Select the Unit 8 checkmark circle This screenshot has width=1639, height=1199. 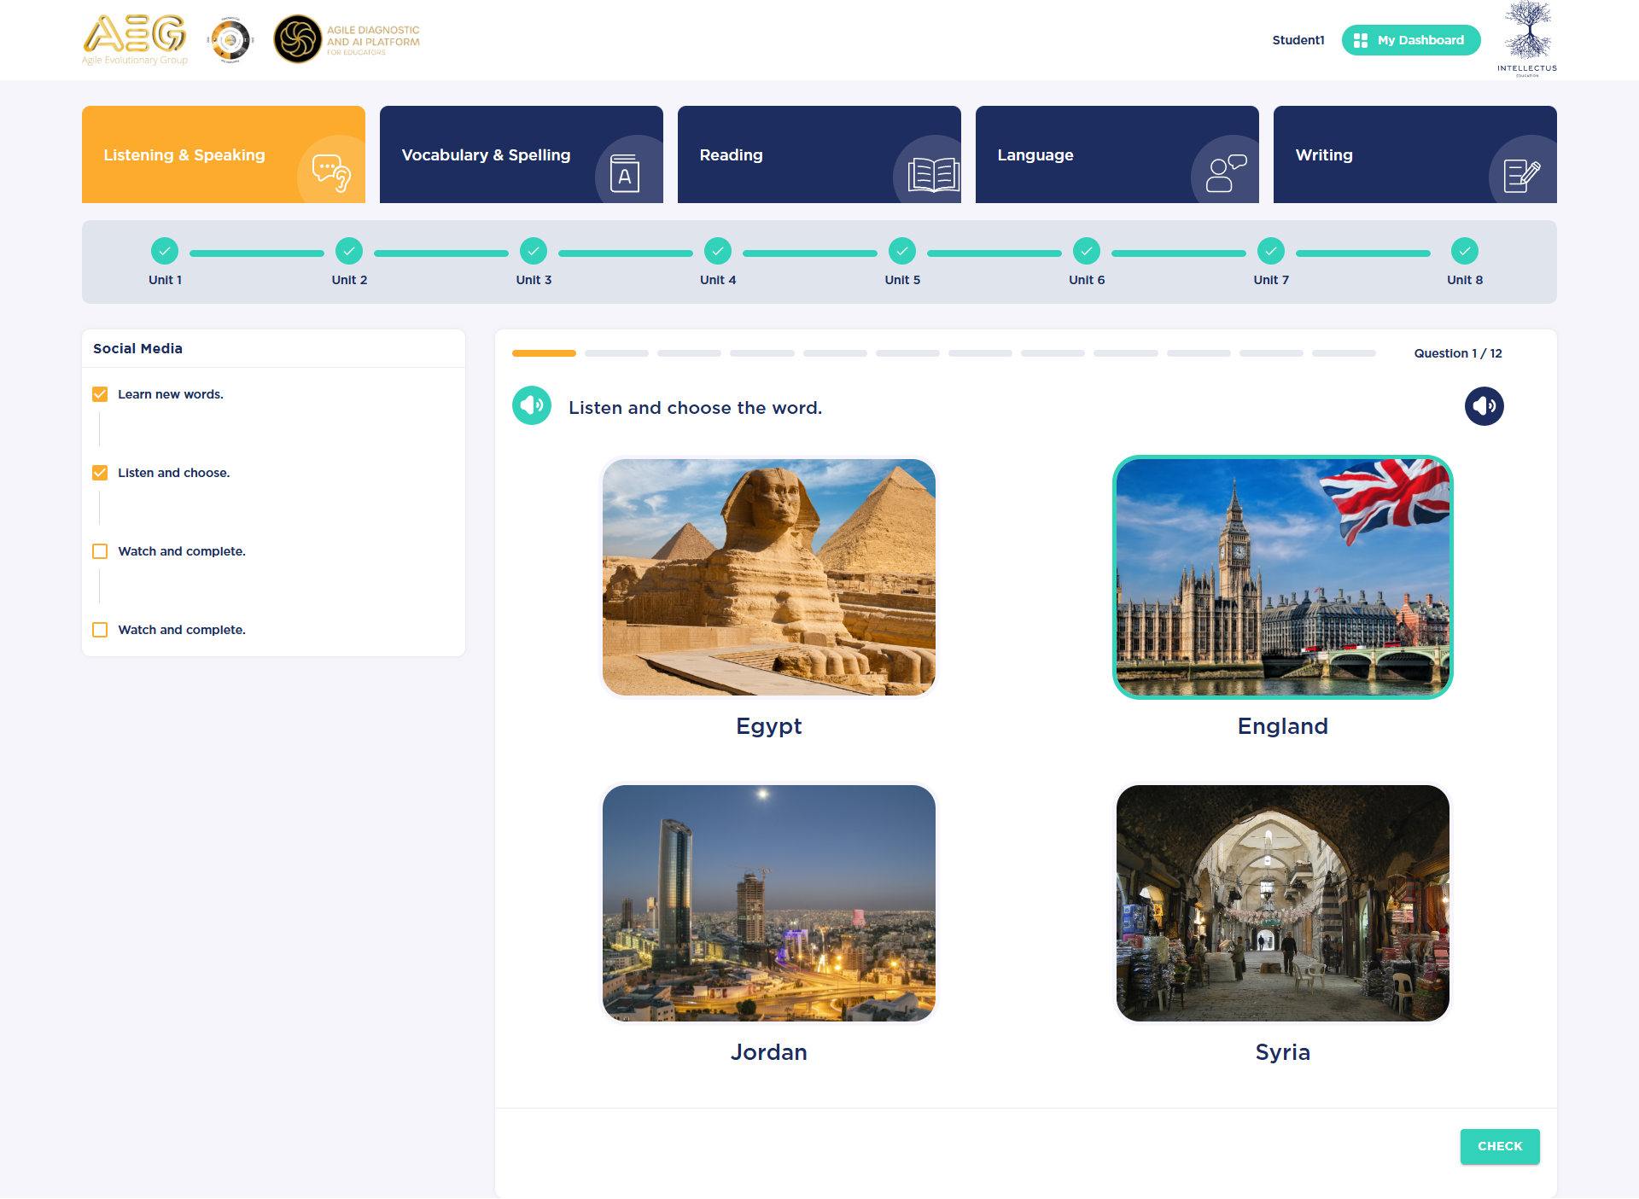[x=1465, y=251]
